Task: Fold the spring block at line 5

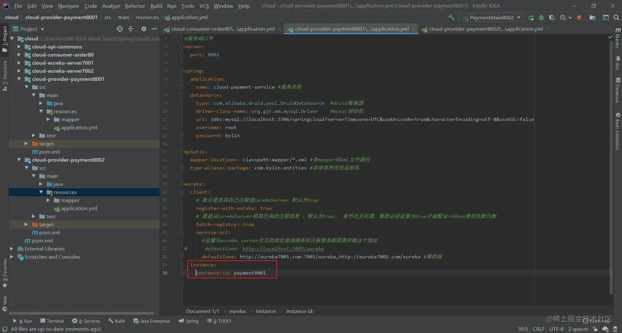Action: (182, 71)
